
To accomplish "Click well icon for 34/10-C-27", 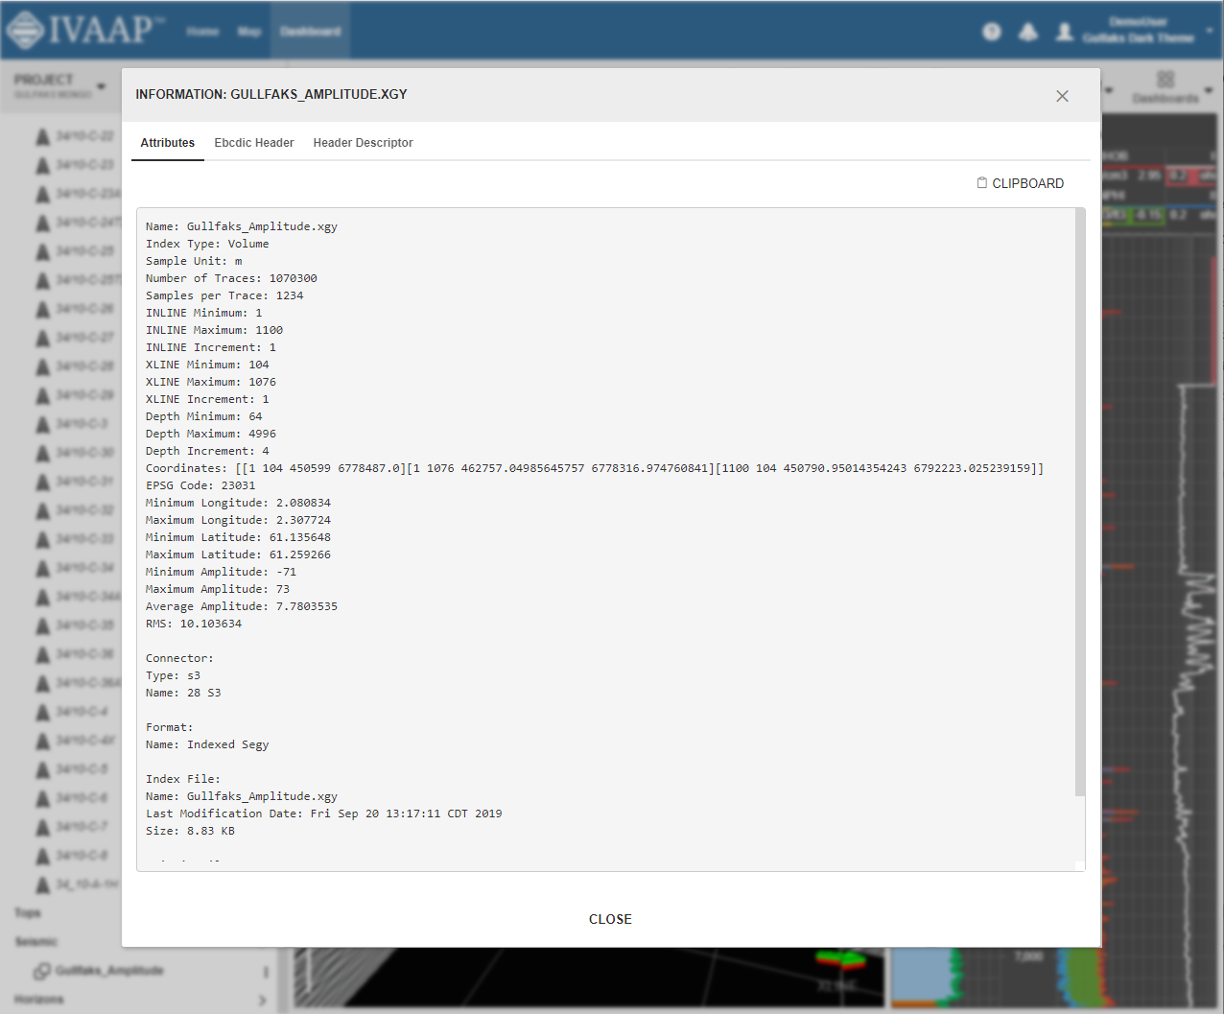I will [42, 338].
